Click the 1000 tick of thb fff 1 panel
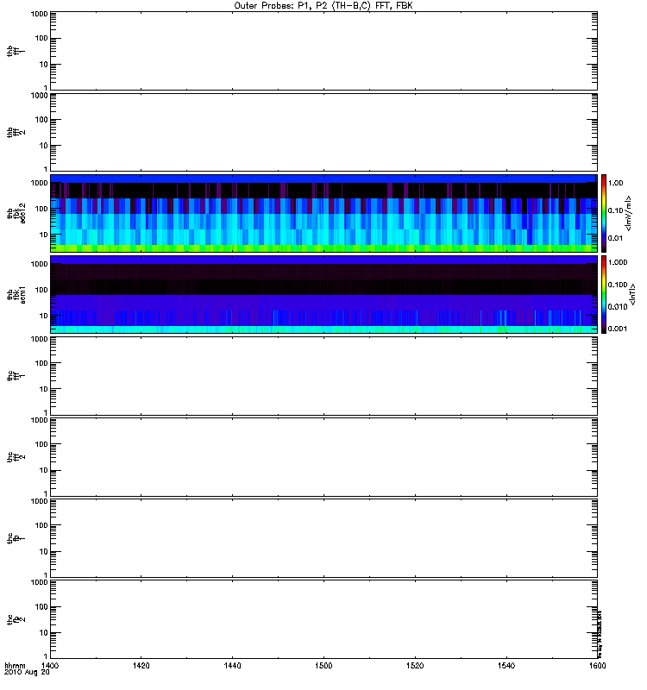The image size is (647, 690). coord(39,14)
